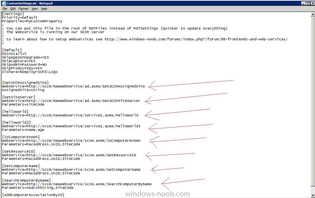This screenshot has width=315, height=198.
Task: Click the WebService line ending HelloWorld3
Action: pos(71,126)
